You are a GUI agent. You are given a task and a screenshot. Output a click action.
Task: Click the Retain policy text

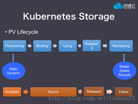pyautogui.click(x=124, y=66)
